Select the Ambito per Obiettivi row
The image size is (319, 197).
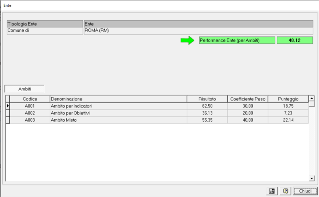coord(157,113)
